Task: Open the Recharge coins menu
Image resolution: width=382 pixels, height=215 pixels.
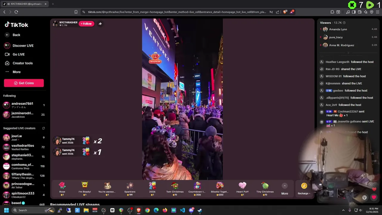Action: 304,189
